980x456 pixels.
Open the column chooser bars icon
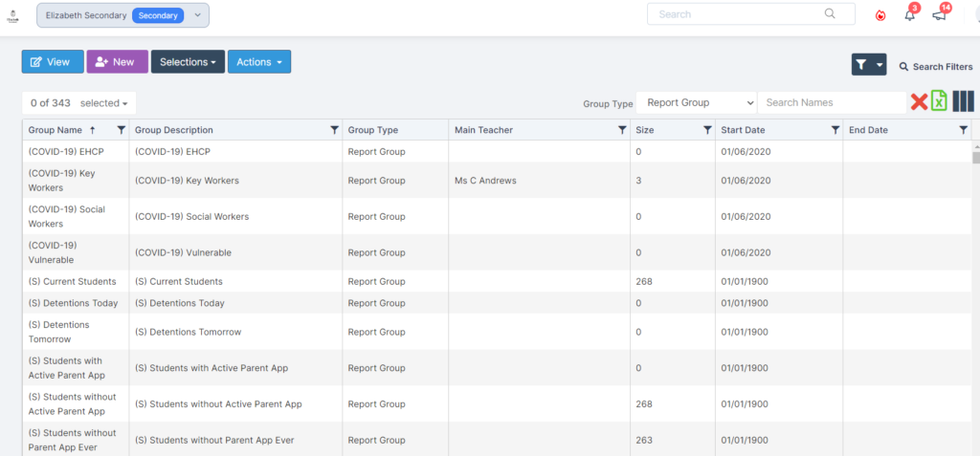click(963, 101)
